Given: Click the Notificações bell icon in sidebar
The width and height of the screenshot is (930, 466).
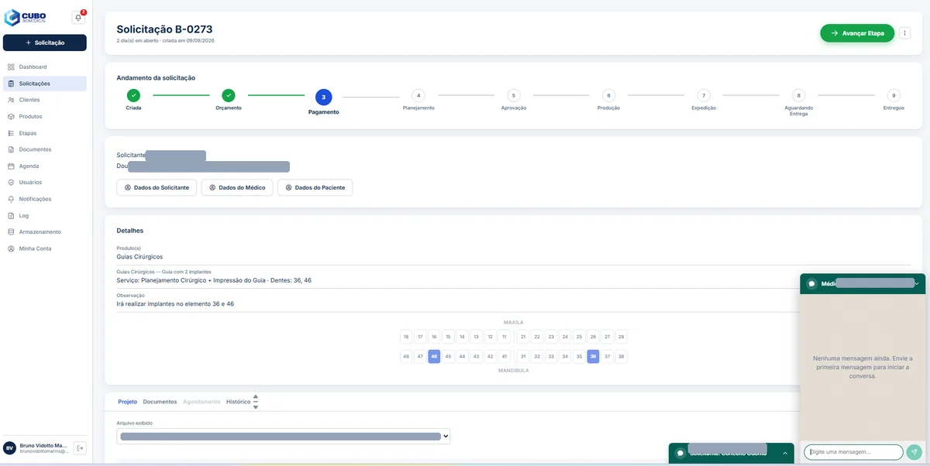Looking at the screenshot, I should 11,199.
